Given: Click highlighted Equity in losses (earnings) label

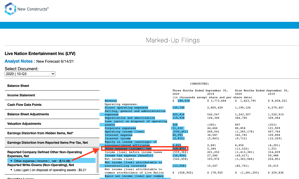Looking at the screenshot, I should (x=131, y=143).
